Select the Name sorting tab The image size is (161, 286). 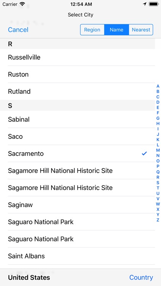pyautogui.click(x=116, y=30)
